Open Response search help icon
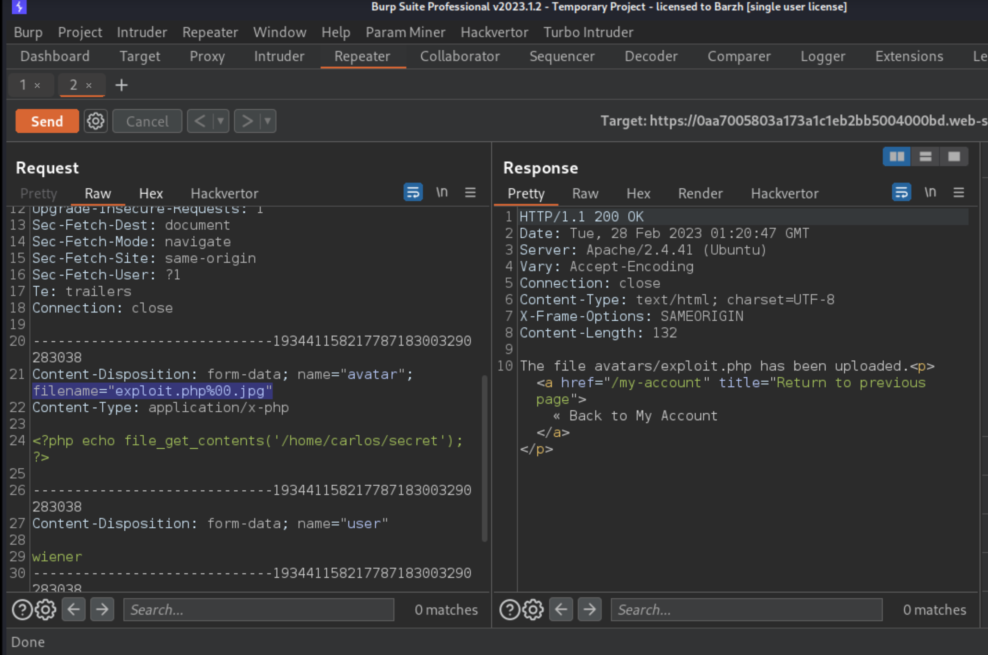This screenshot has height=655, width=988. pyautogui.click(x=510, y=610)
